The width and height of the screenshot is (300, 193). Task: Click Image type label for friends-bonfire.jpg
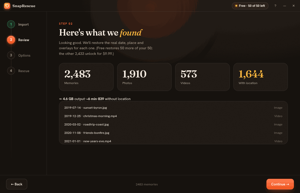click(278, 133)
